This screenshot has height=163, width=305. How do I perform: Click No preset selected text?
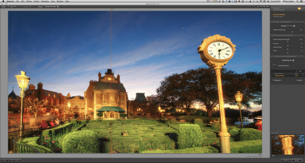click(279, 15)
